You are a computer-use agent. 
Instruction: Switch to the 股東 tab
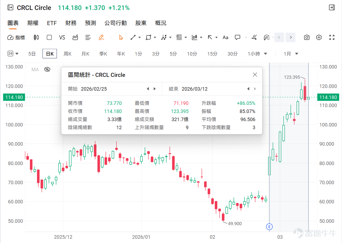pos(141,23)
